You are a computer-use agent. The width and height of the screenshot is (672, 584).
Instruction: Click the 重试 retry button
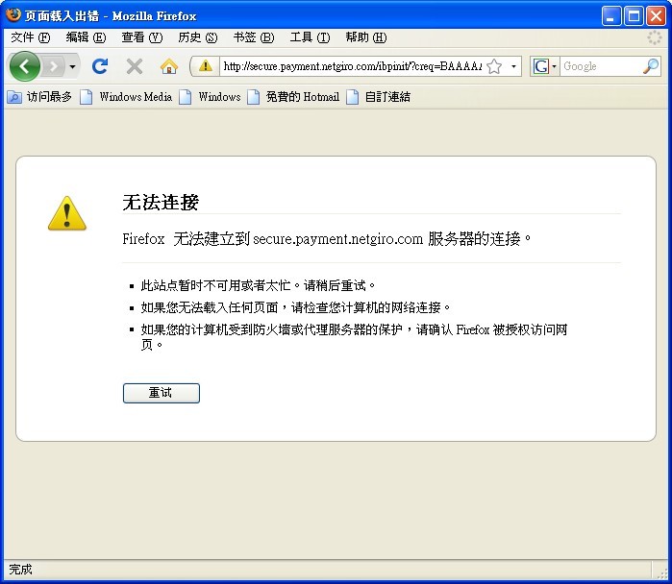pyautogui.click(x=162, y=393)
